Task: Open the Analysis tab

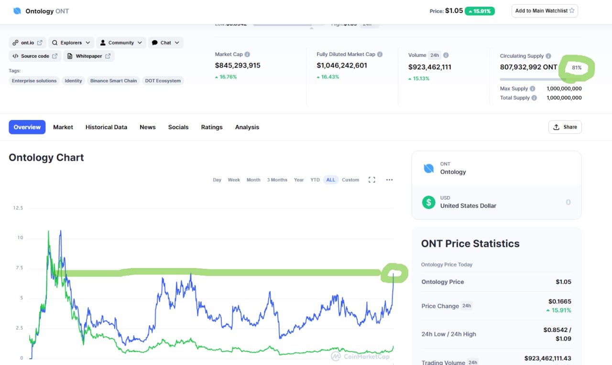Action: (247, 127)
